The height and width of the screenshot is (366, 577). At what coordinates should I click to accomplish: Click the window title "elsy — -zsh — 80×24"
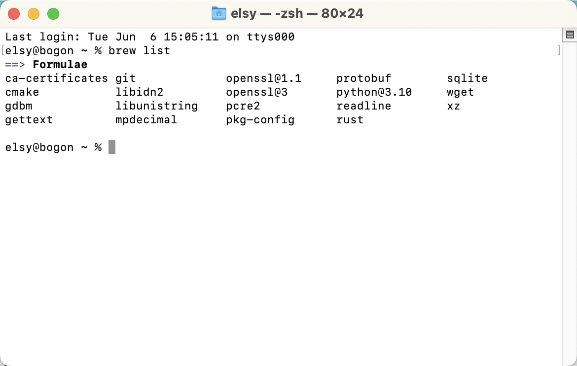[x=297, y=13]
